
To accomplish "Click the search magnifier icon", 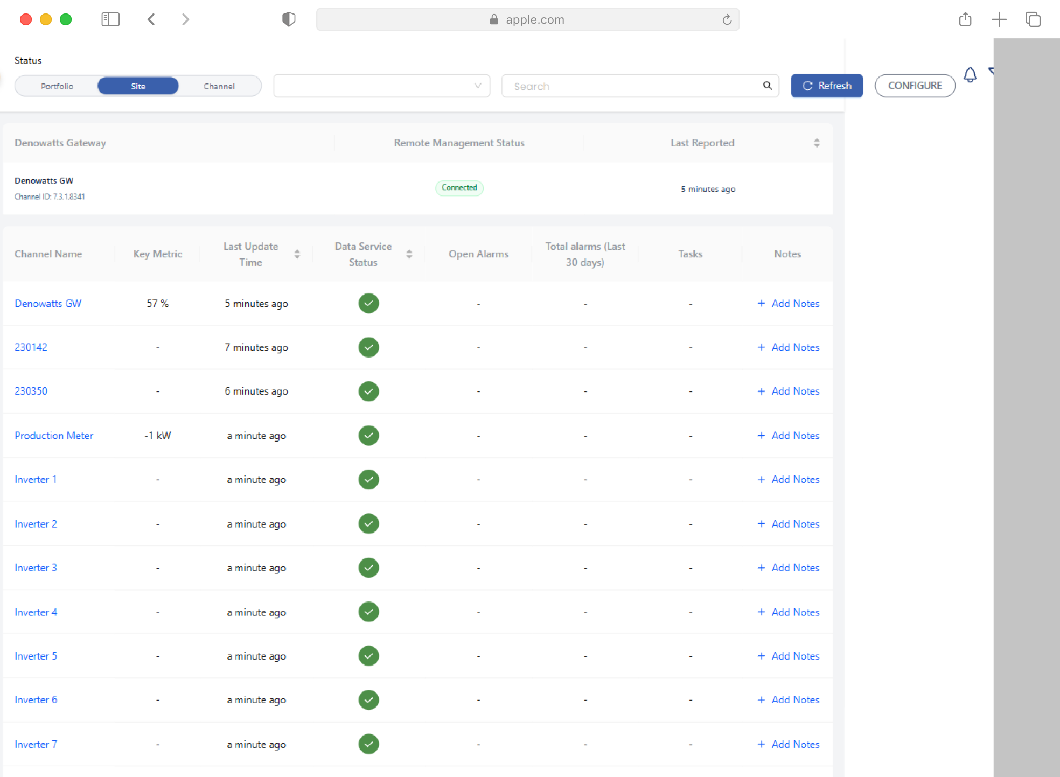I will point(767,86).
